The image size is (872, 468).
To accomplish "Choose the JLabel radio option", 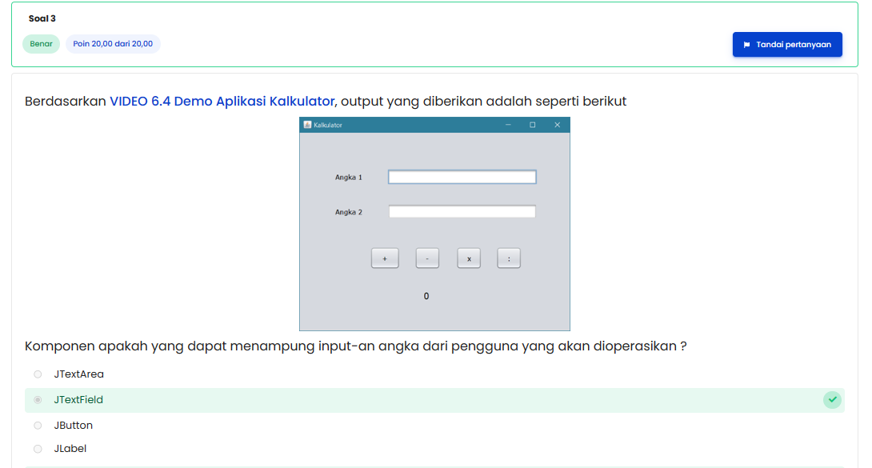I will [38, 449].
